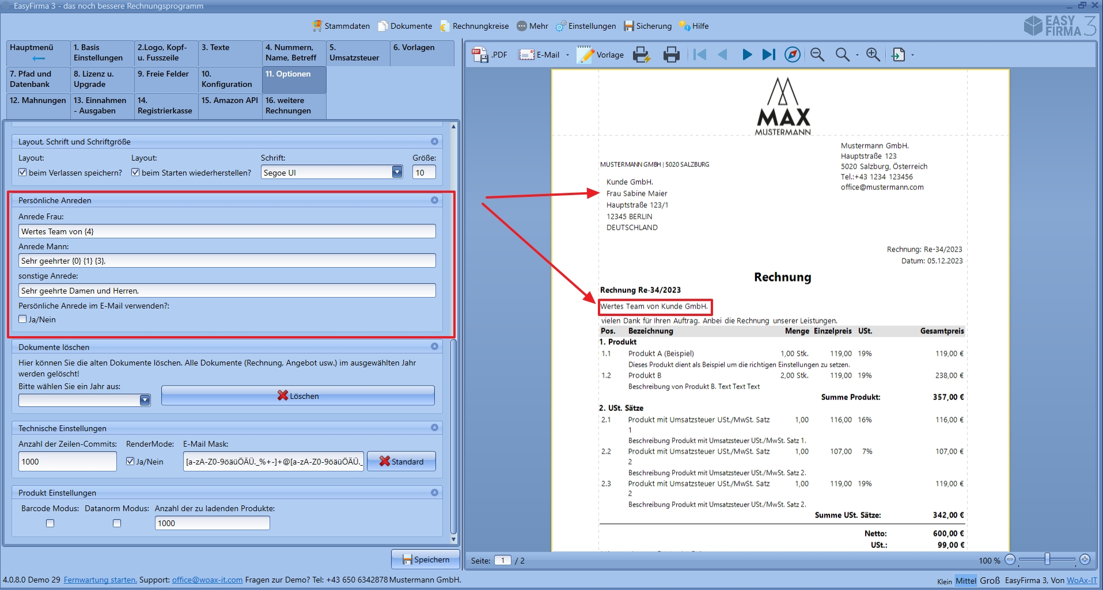Open the Stammdaten menu

pyautogui.click(x=341, y=26)
